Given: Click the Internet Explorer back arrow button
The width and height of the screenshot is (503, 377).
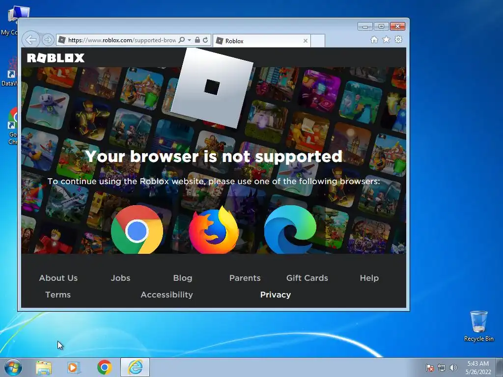Looking at the screenshot, I should click(31, 40).
